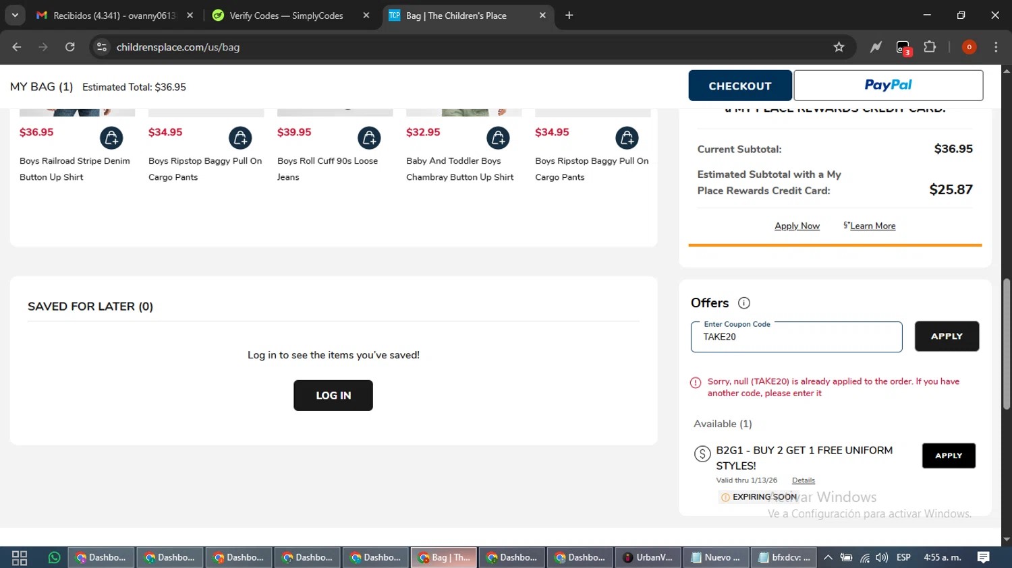Reload the current page
Viewport: 1012px width, 568px height.
click(x=70, y=47)
